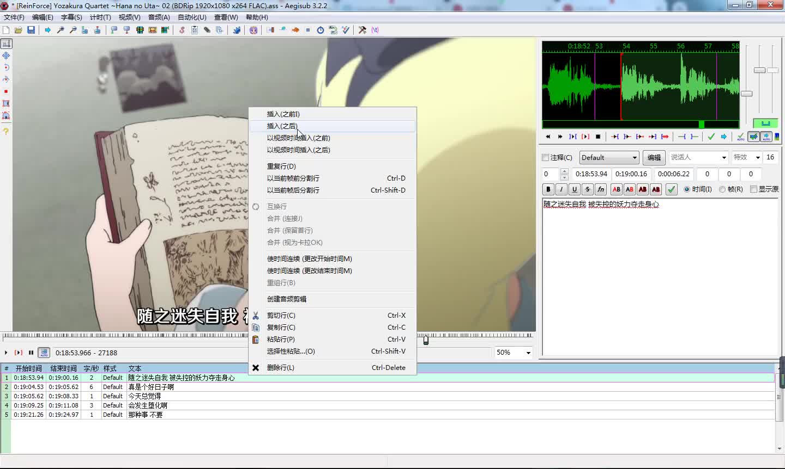Choose 插入(之后) from the context menu
The width and height of the screenshot is (785, 469).
(333, 126)
